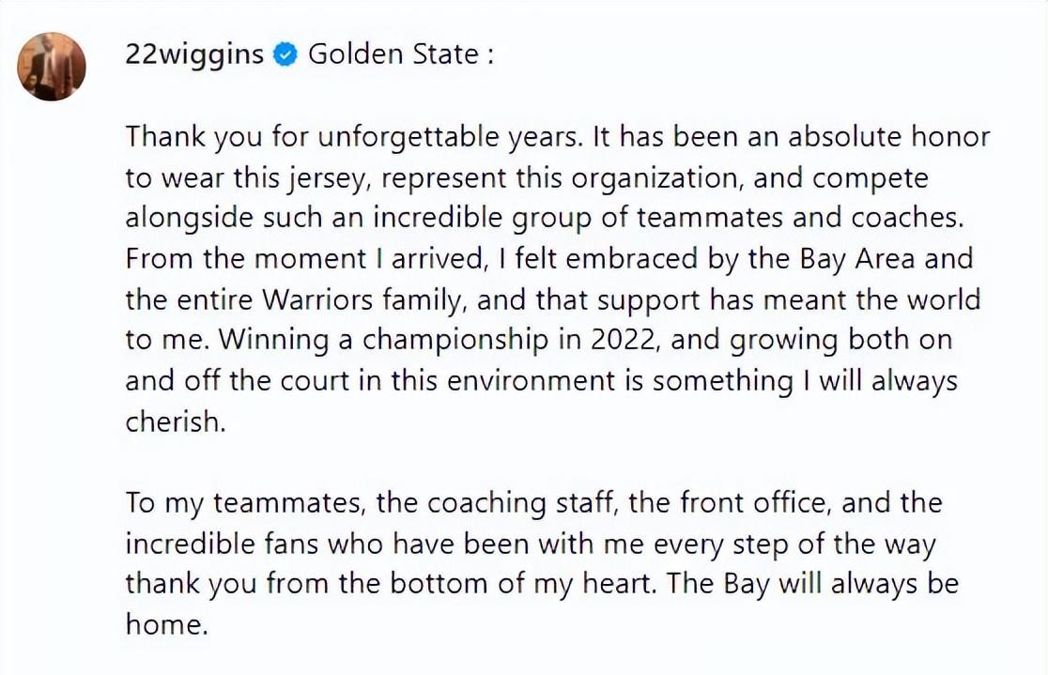1048x675 pixels.
Task: Click the phrase "The Bay will always be"
Action: point(815,584)
